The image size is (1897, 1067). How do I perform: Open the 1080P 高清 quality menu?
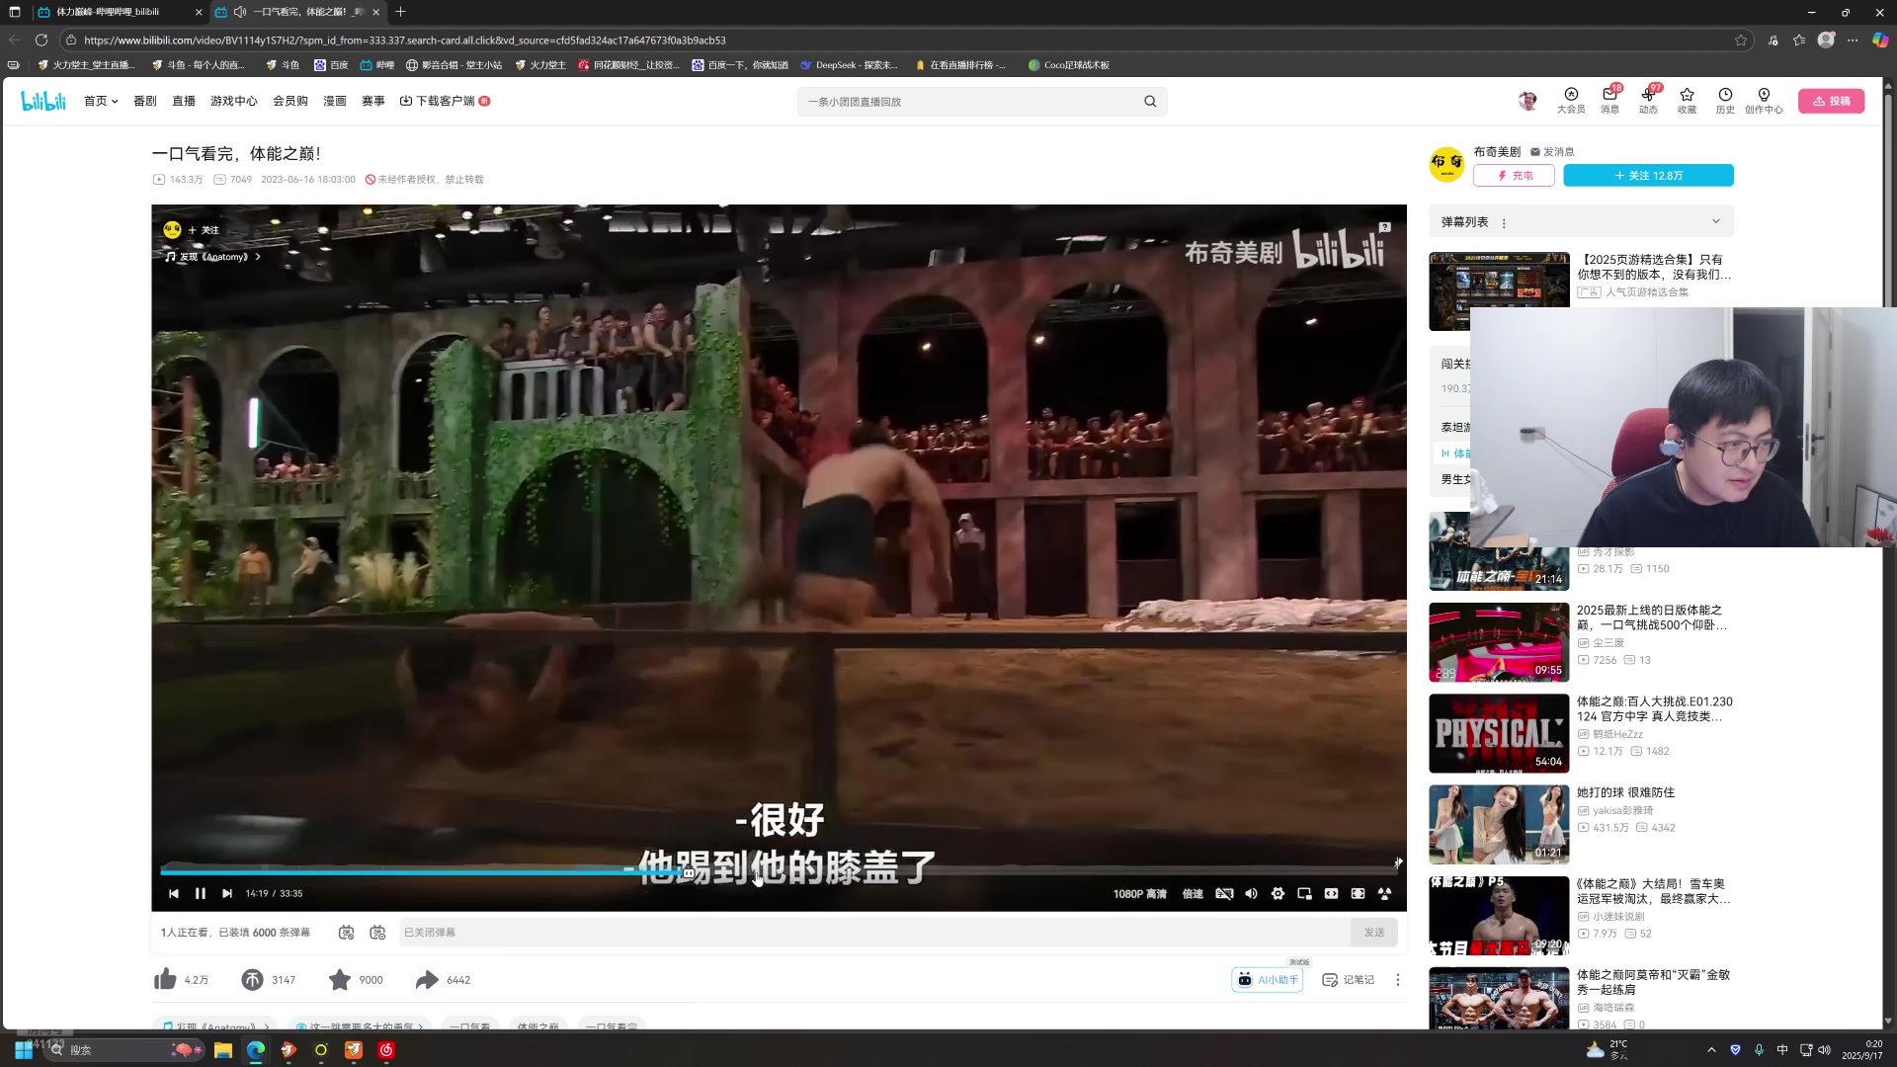point(1139,893)
